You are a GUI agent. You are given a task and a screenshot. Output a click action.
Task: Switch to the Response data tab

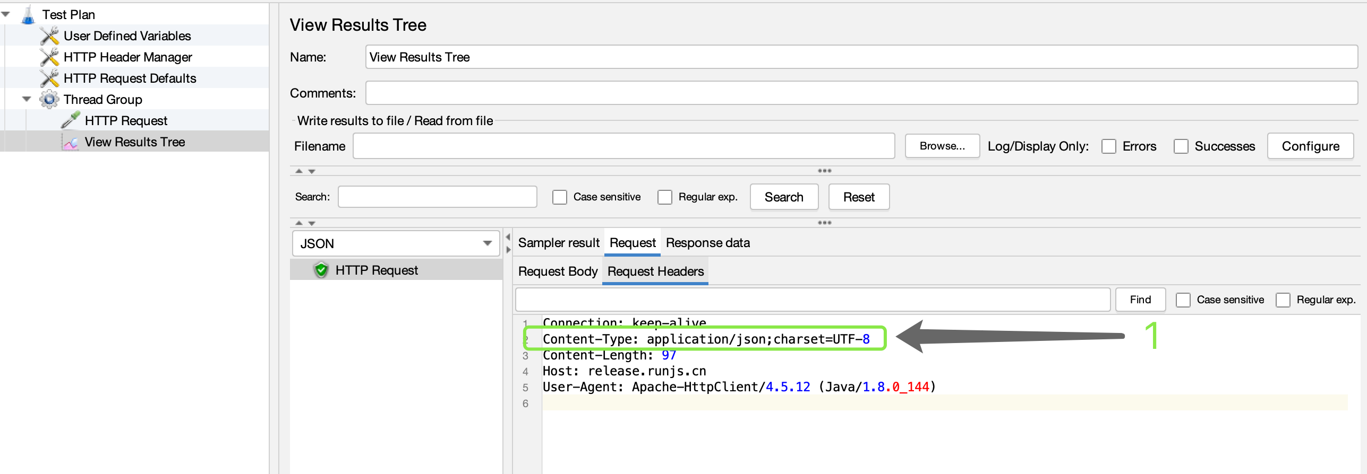(x=708, y=243)
